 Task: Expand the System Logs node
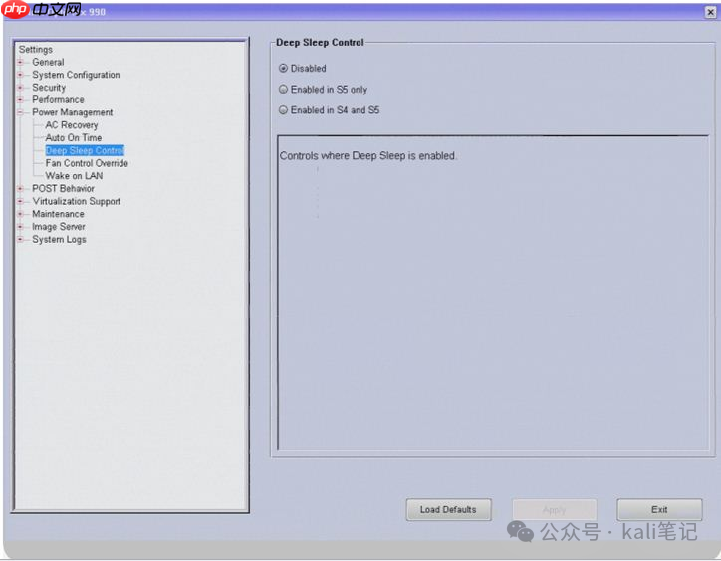pyautogui.click(x=20, y=239)
